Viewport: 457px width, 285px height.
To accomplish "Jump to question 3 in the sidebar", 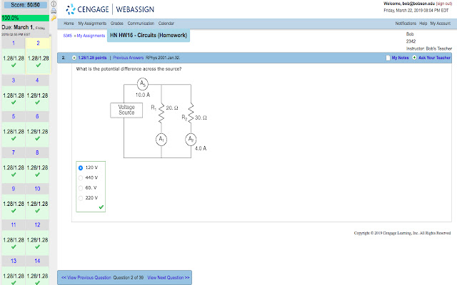I will coord(14,81).
